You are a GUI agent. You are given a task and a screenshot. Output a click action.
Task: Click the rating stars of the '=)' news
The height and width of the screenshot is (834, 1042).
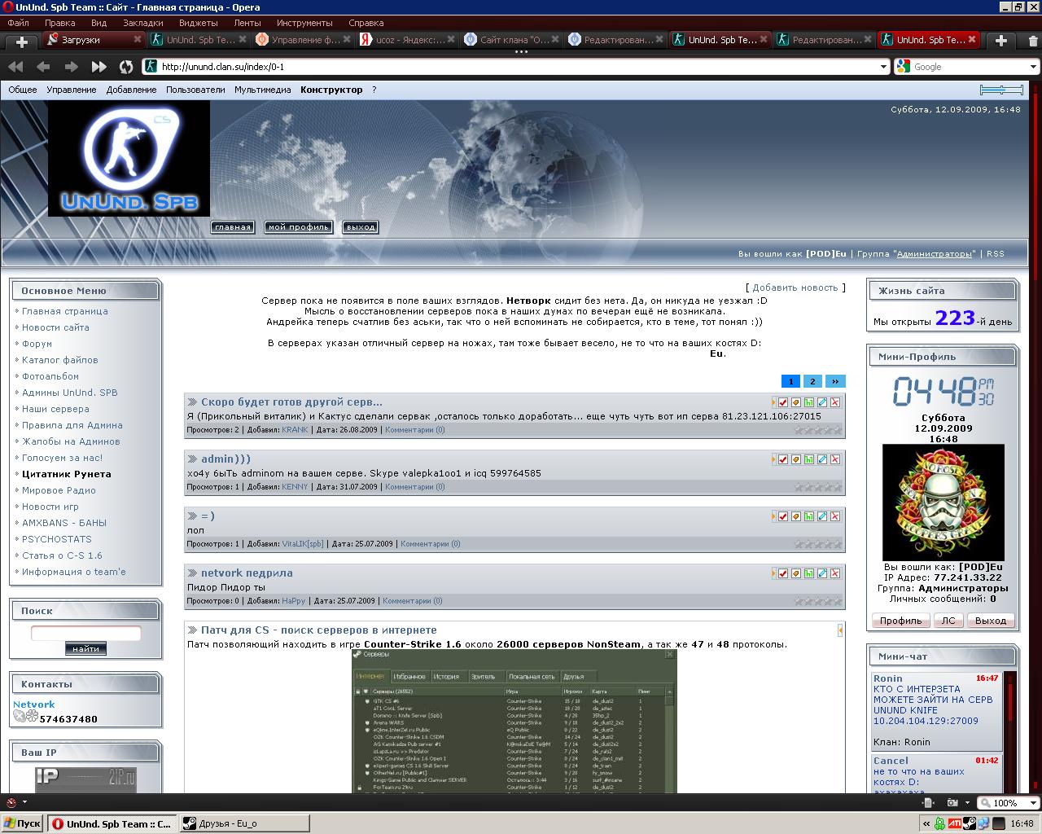click(818, 544)
